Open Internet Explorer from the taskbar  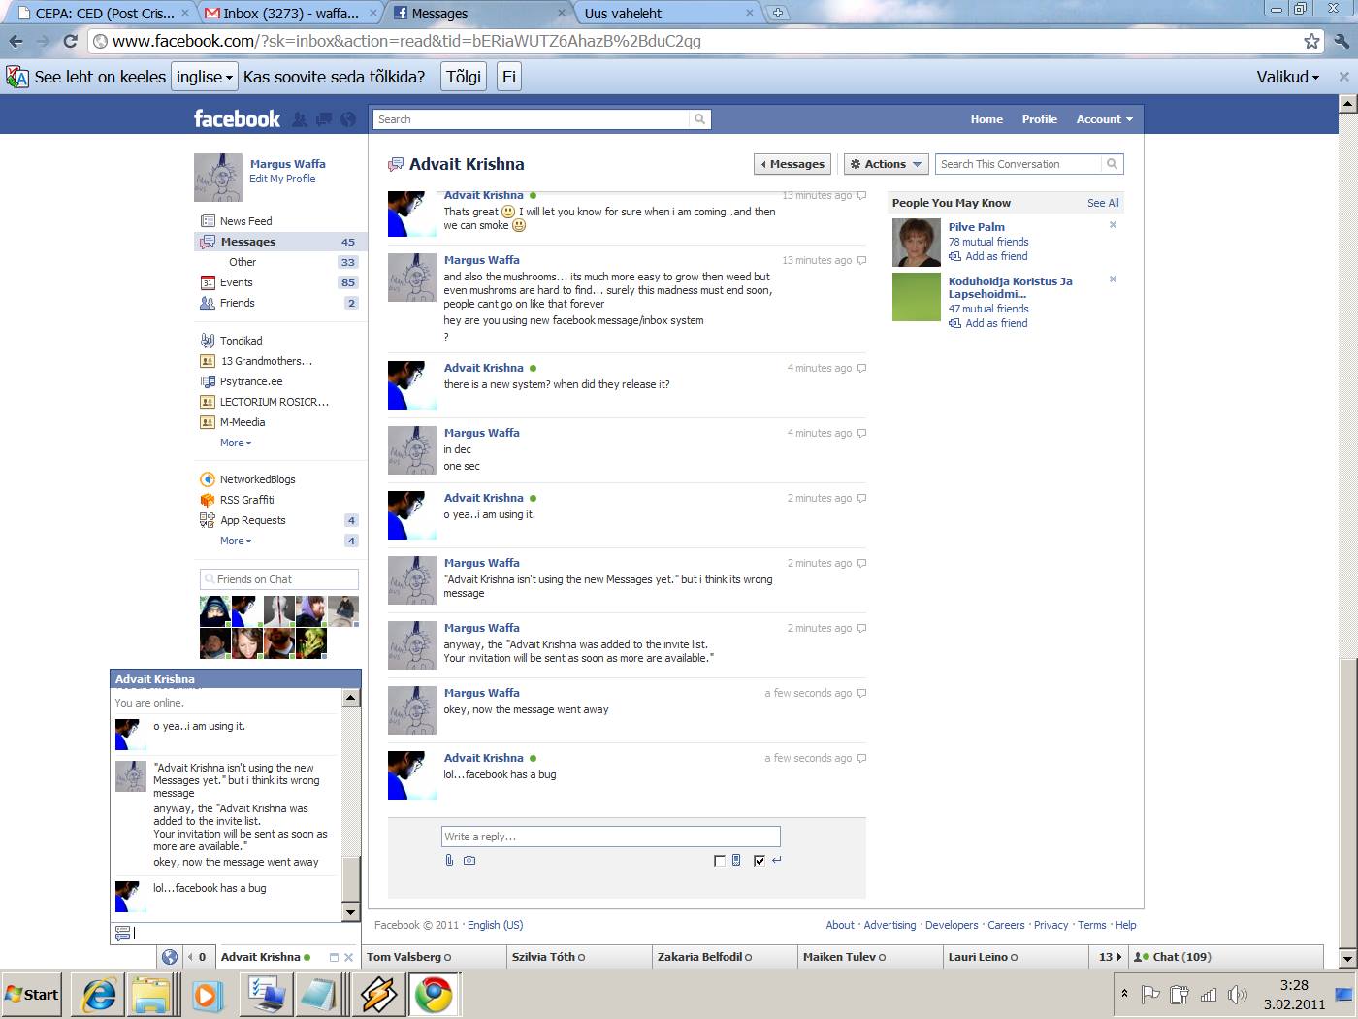coord(99,995)
